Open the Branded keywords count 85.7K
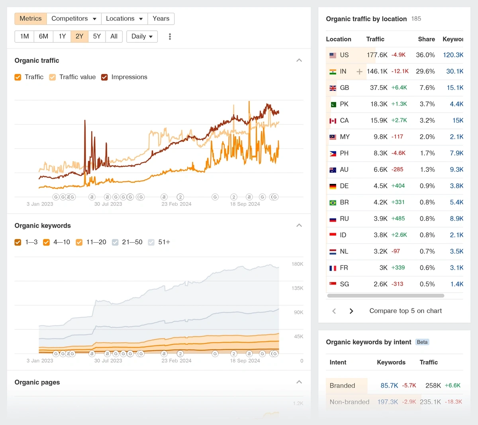This screenshot has height=425, width=478. point(389,386)
